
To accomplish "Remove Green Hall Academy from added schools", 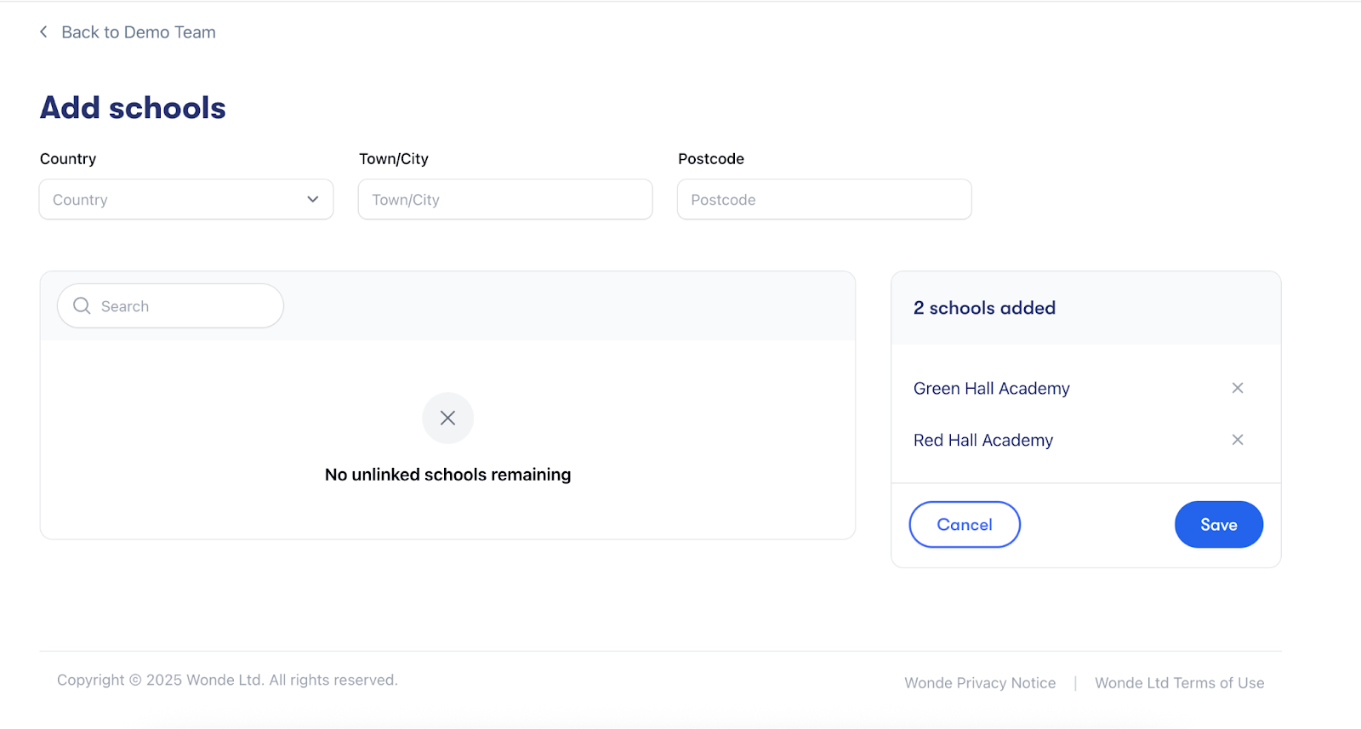I will [x=1238, y=388].
